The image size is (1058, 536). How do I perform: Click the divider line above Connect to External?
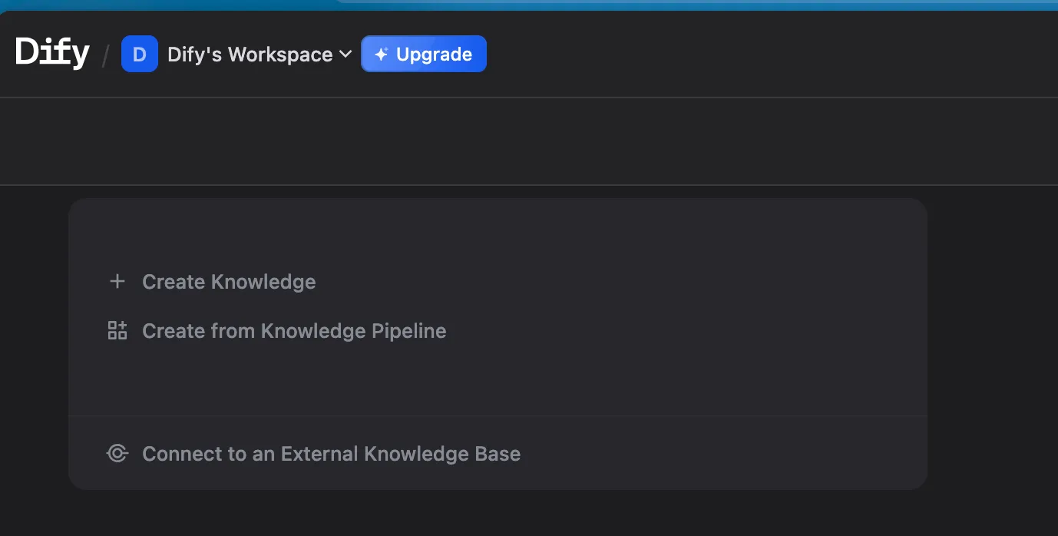coord(498,416)
